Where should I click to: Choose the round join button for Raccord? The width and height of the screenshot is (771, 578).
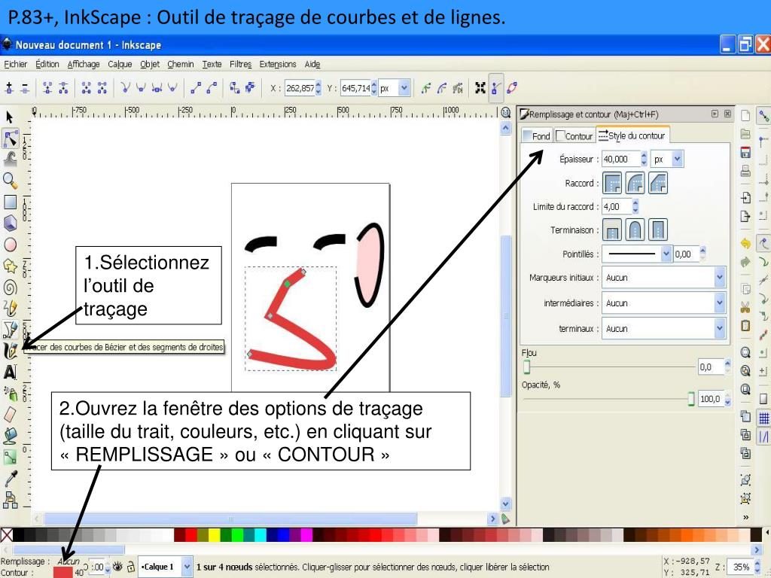pyautogui.click(x=636, y=183)
